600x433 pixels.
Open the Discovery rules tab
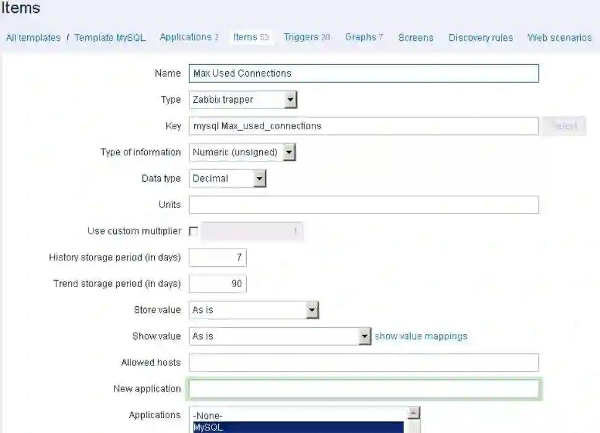[481, 38]
